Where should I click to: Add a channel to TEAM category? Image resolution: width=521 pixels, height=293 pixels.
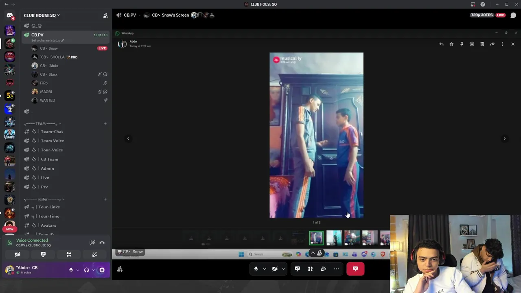point(105,124)
